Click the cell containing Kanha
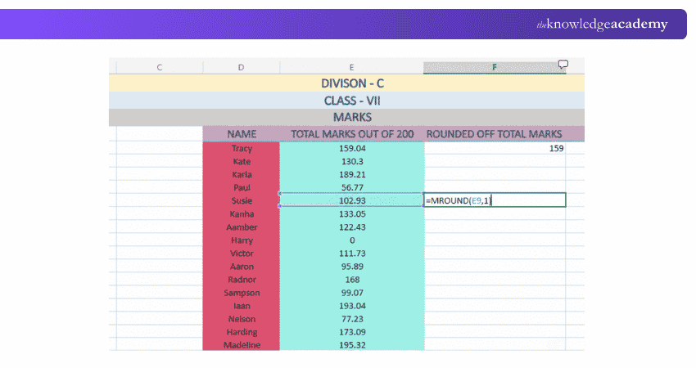Viewport: 696px width, 368px height. [x=242, y=214]
